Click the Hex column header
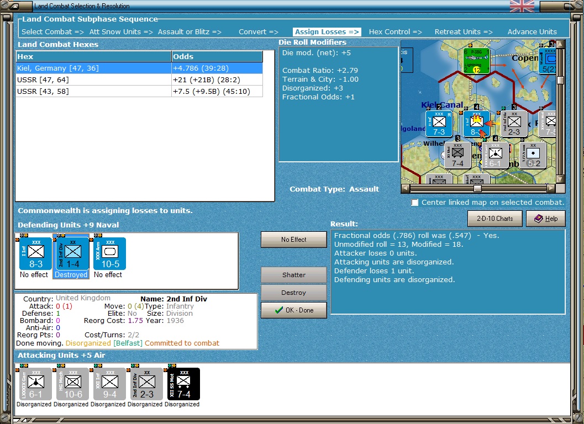 93,56
